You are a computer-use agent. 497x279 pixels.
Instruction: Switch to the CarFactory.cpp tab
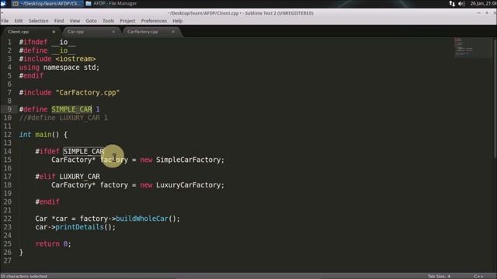click(143, 32)
